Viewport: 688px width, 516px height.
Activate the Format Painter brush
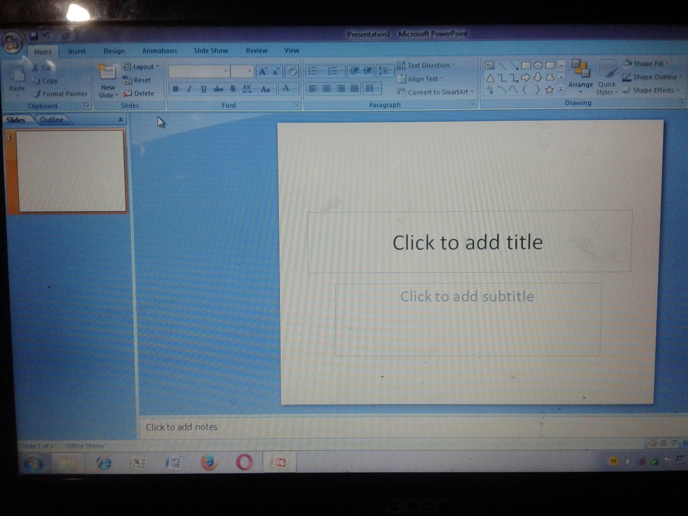(60, 94)
